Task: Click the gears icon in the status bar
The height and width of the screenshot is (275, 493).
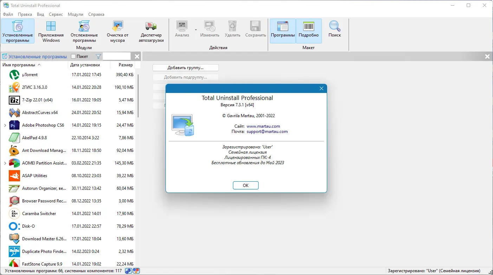Action: 129,271
